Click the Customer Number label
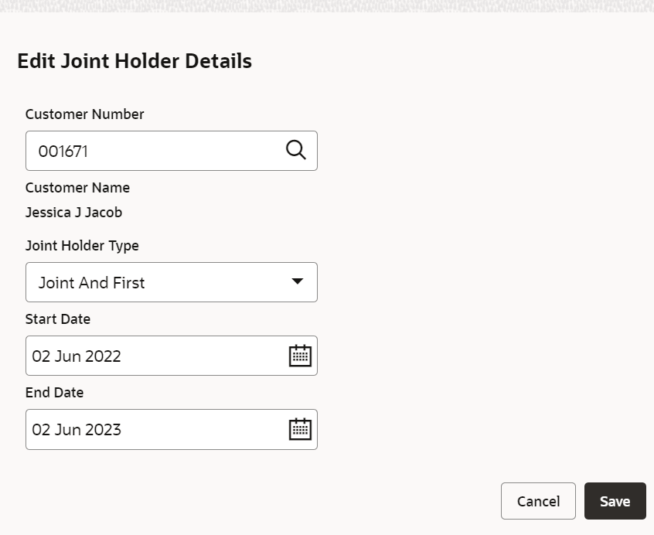 point(85,114)
